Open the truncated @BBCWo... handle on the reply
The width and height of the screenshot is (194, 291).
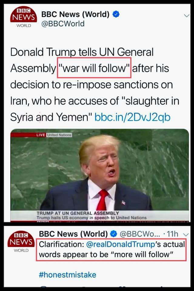click(139, 234)
